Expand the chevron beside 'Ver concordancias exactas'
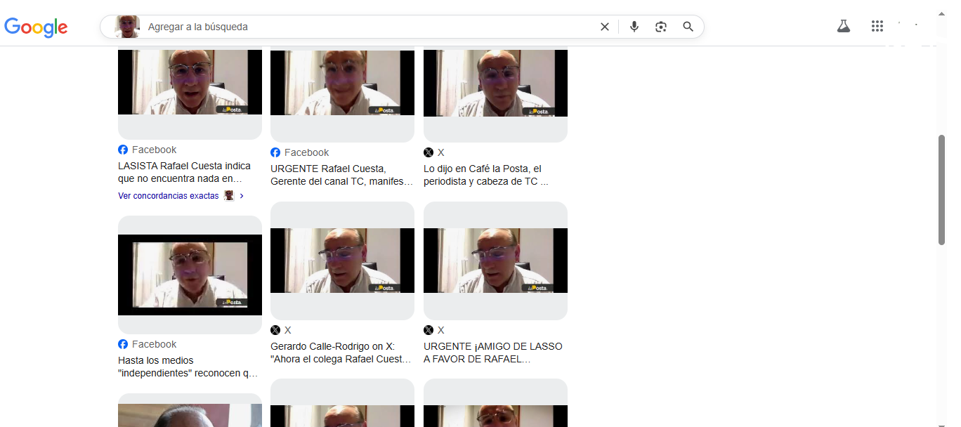961x427 pixels. click(242, 196)
